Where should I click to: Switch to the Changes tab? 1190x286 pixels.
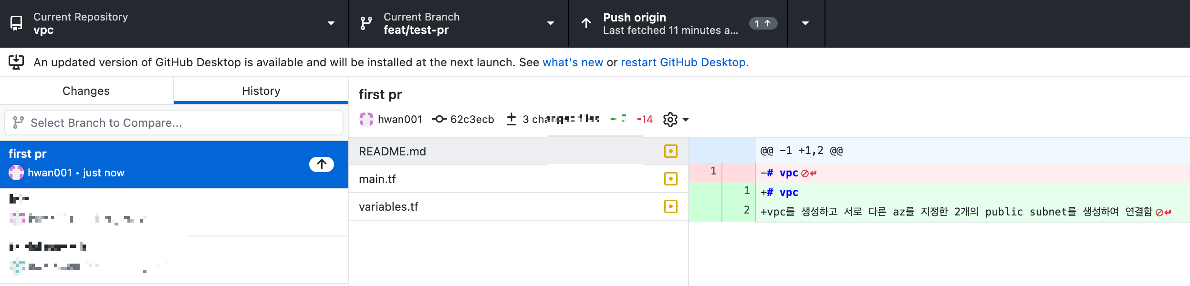tap(86, 91)
